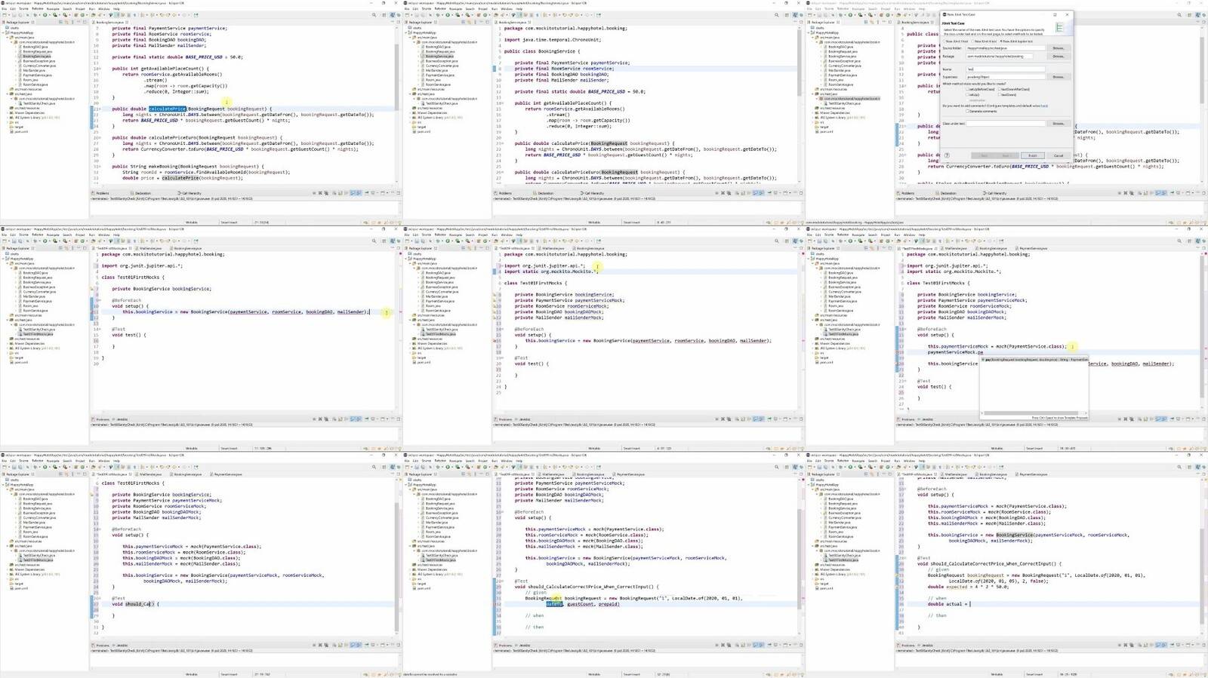Open Debug dropdown arrow in should_Ca window
Viewport: 1208px width, 678px height.
[x=41, y=467]
